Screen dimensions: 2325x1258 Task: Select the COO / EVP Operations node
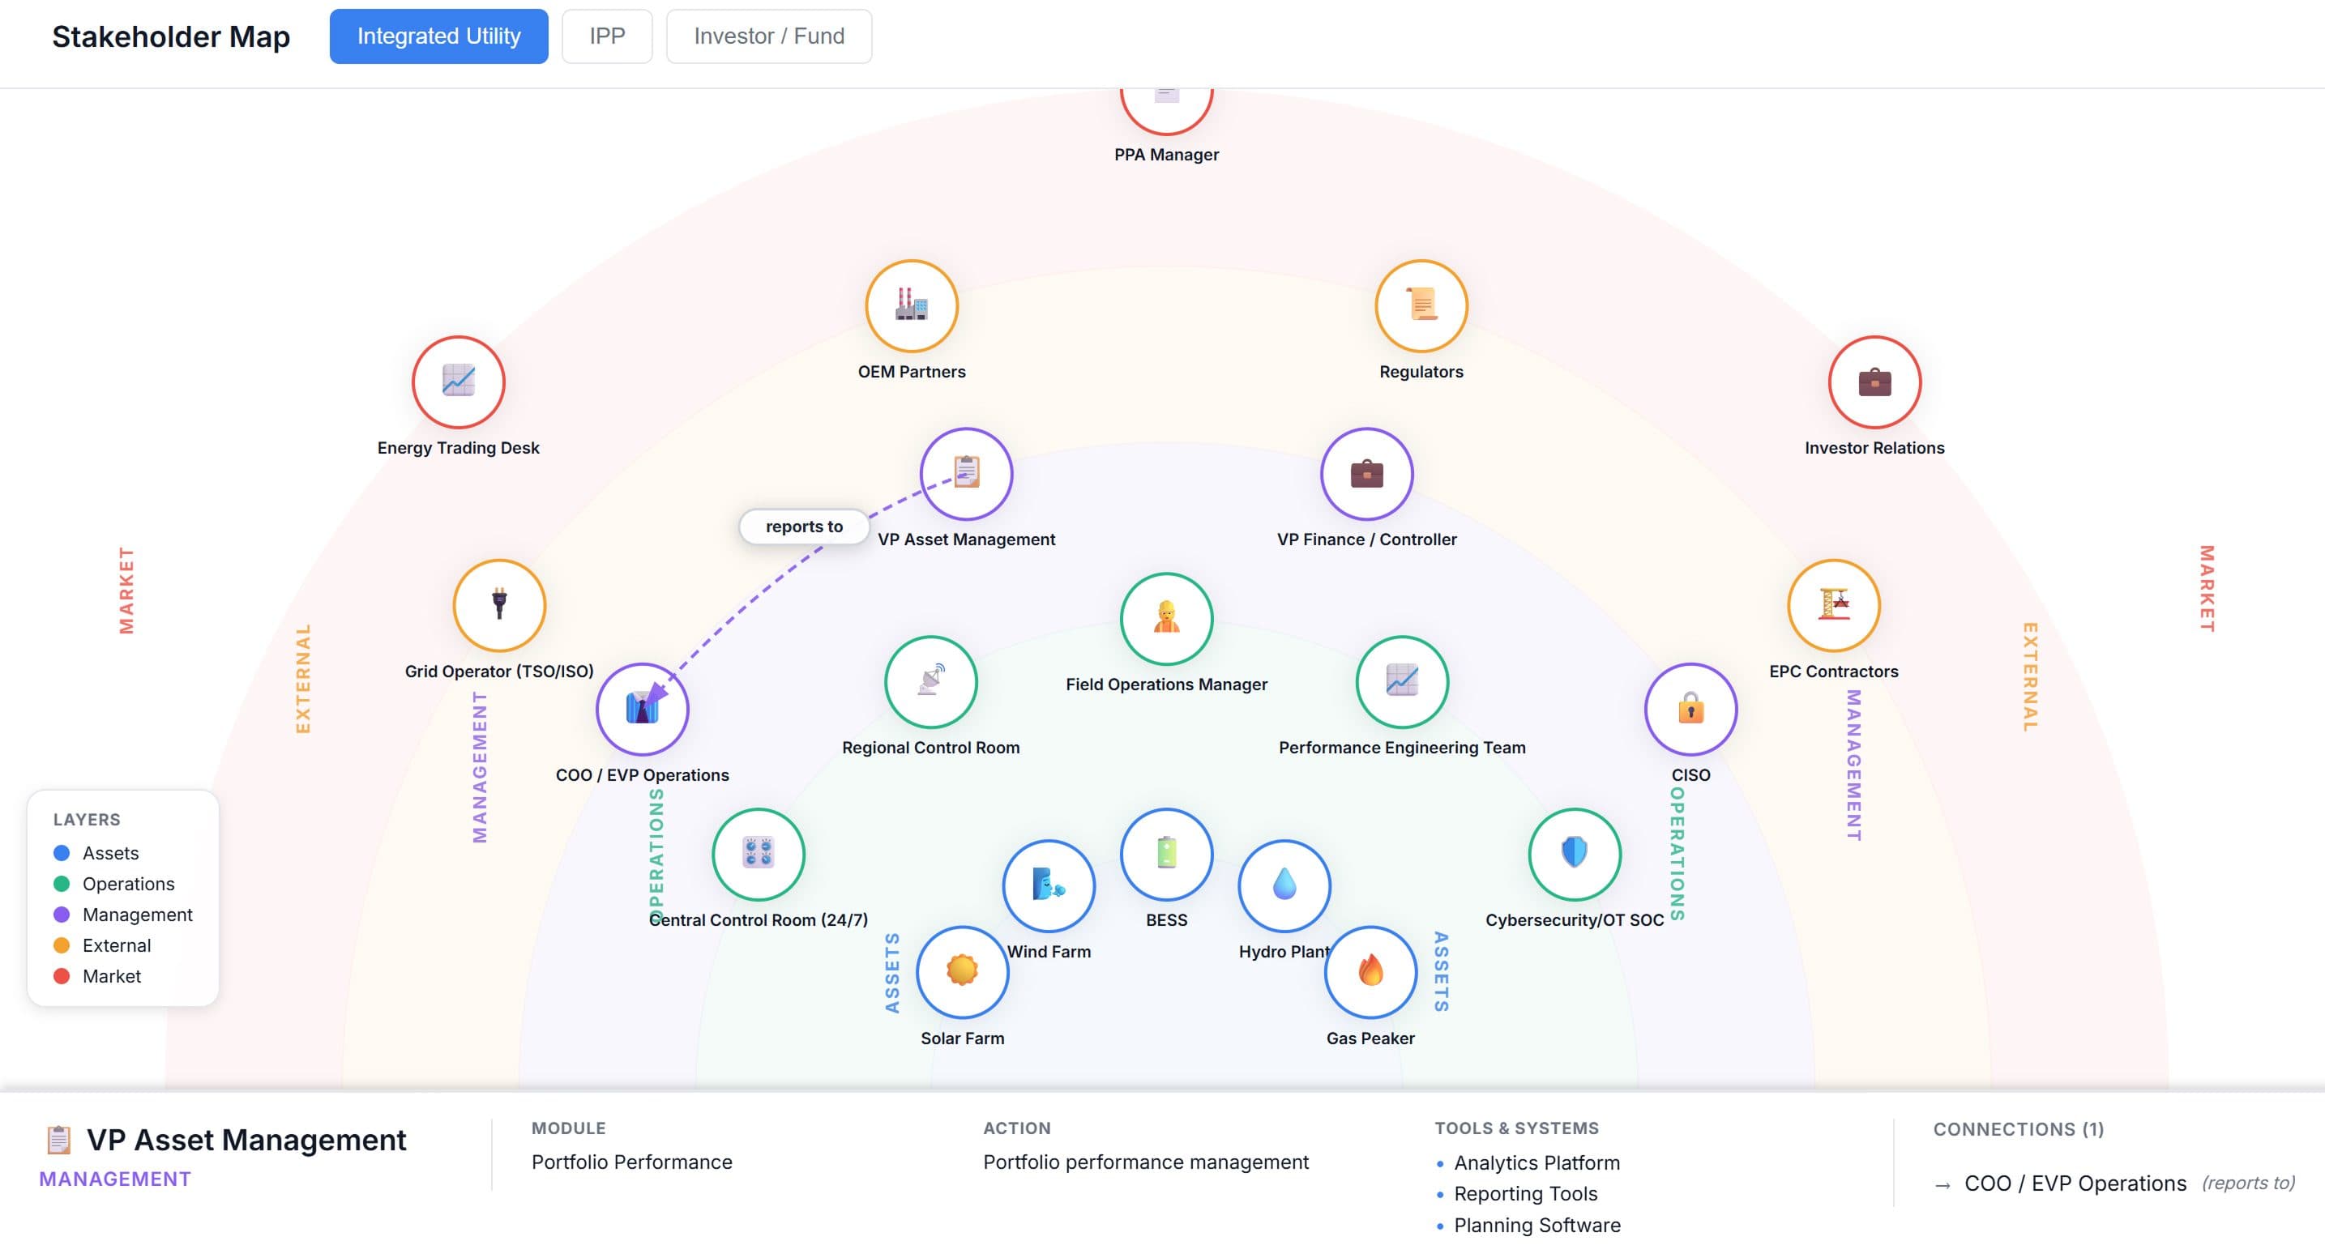tap(643, 710)
